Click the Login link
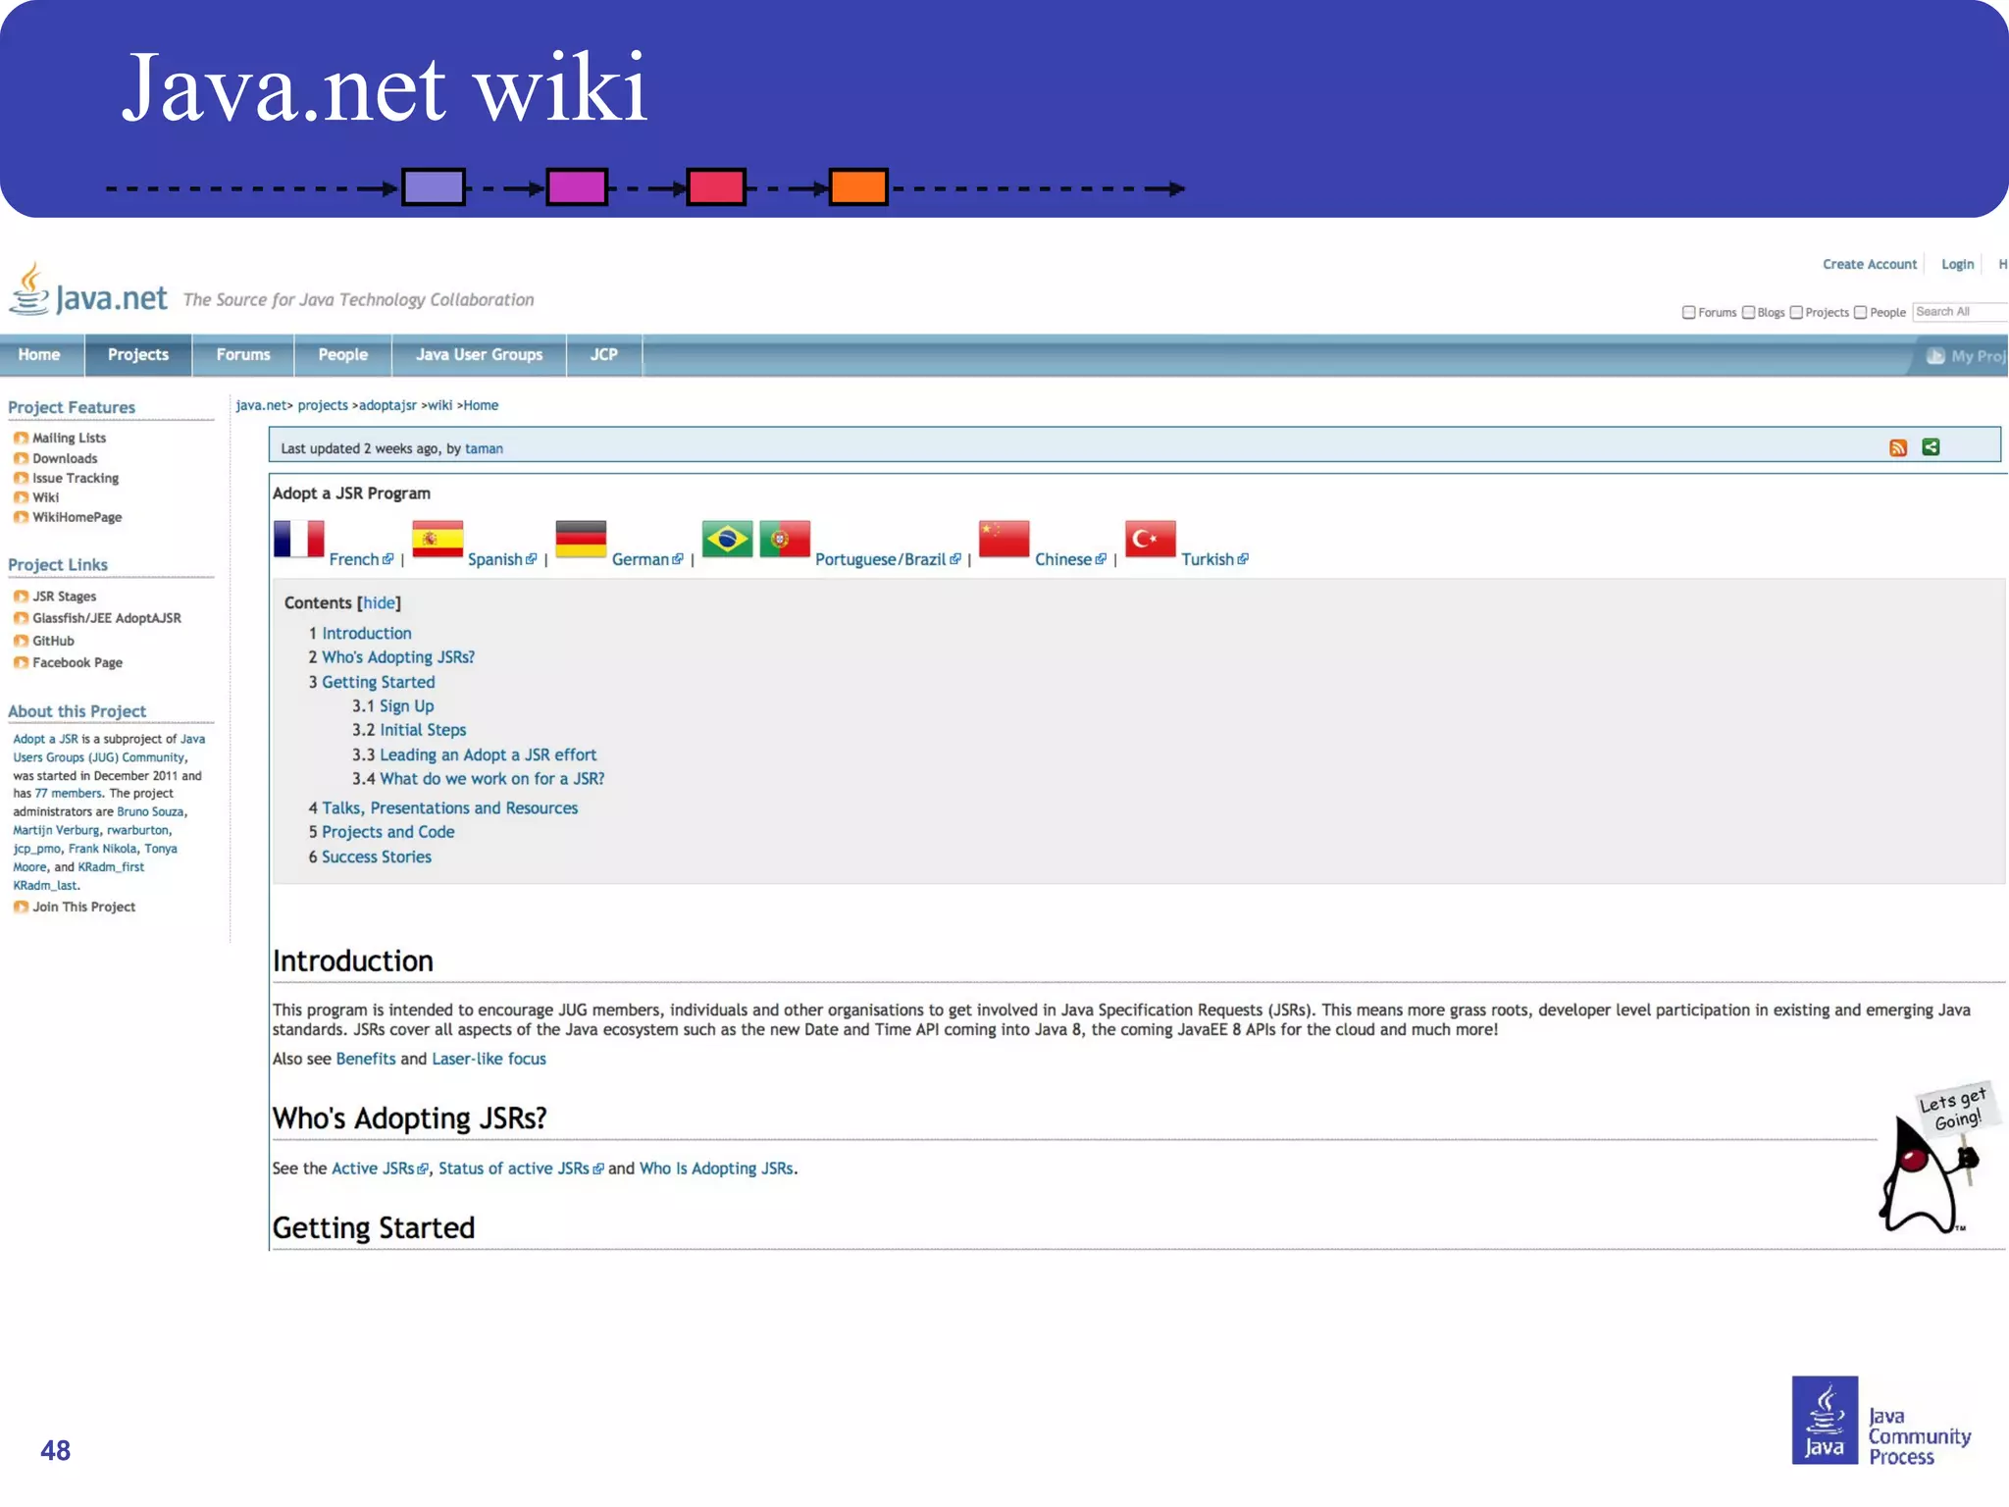 1957,265
